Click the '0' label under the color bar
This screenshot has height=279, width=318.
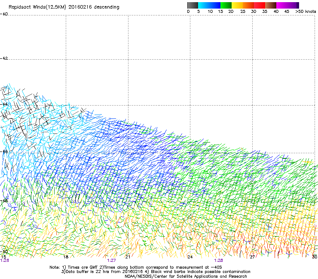tap(188, 12)
